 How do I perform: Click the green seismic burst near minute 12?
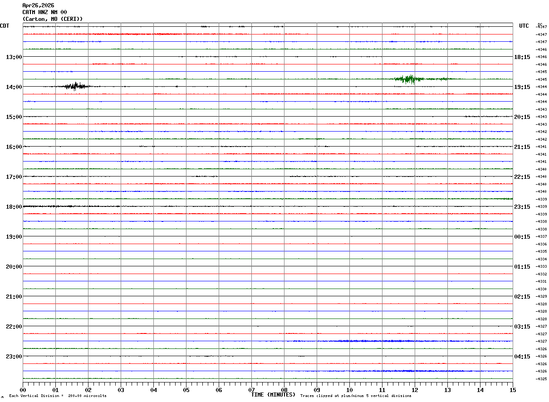point(410,79)
